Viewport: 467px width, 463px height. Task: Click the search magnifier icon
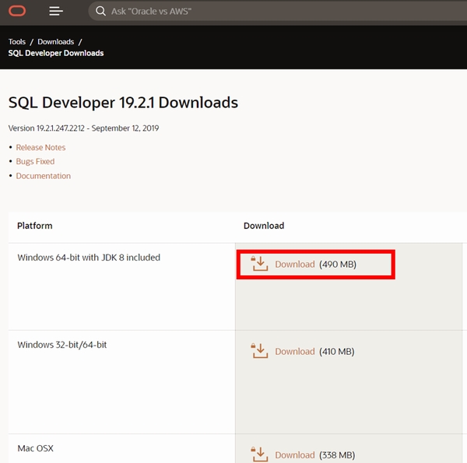(x=100, y=12)
